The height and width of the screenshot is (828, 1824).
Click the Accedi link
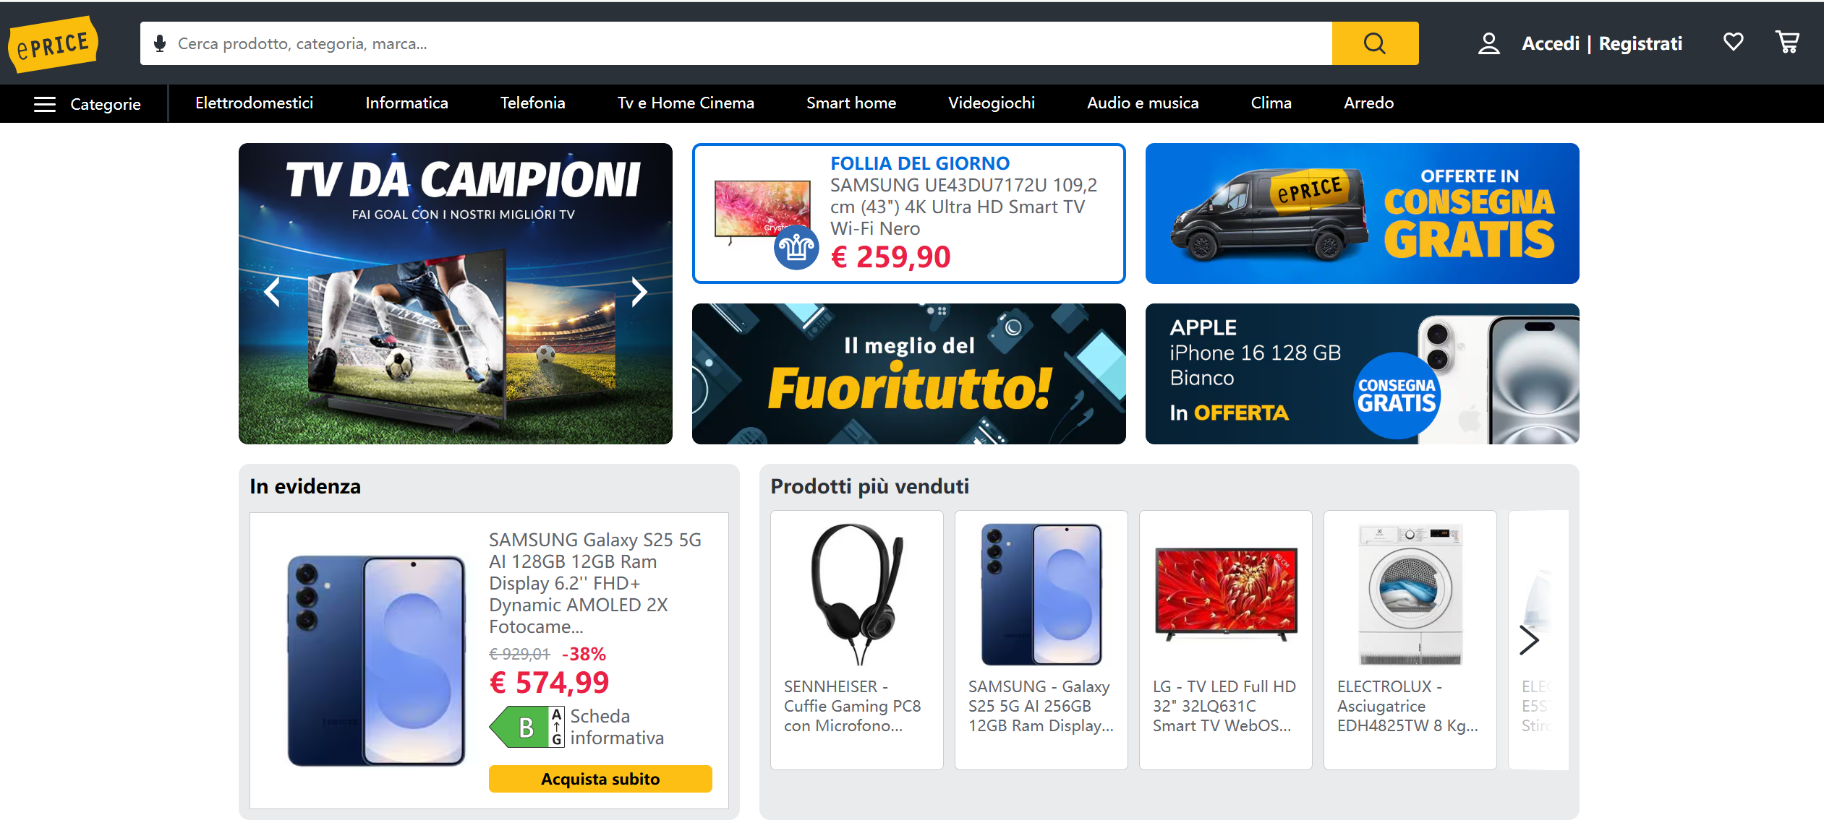1551,43
